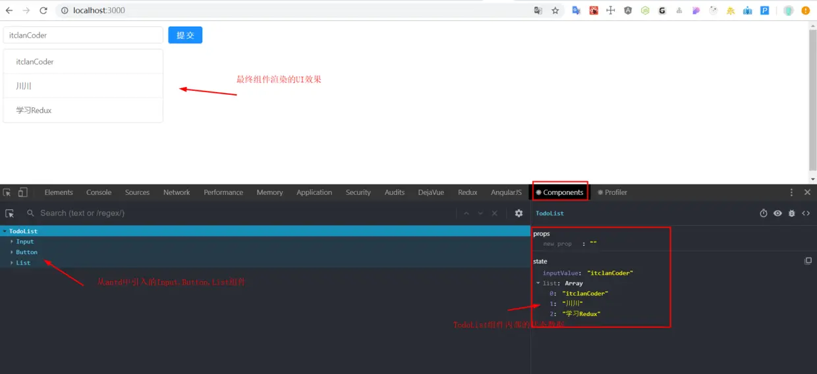Suspend the selected TodoList component
Image resolution: width=817 pixels, height=374 pixels.
pos(764,213)
